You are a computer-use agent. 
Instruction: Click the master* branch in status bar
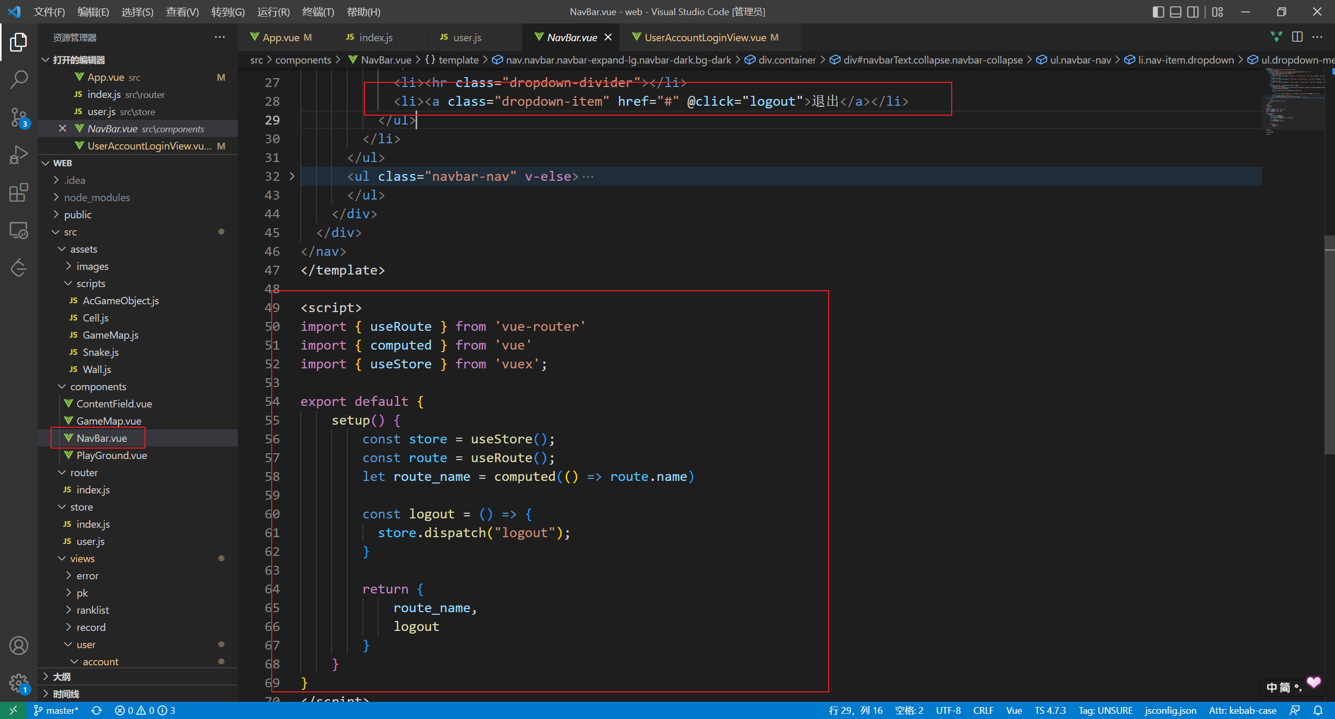[56, 710]
